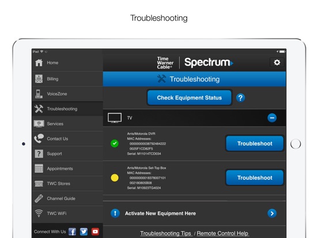
Task: Click the green check status indicator for DVR
Action: click(115, 144)
